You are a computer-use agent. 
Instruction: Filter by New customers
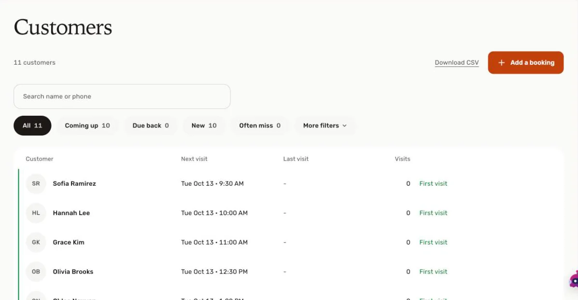pos(204,125)
